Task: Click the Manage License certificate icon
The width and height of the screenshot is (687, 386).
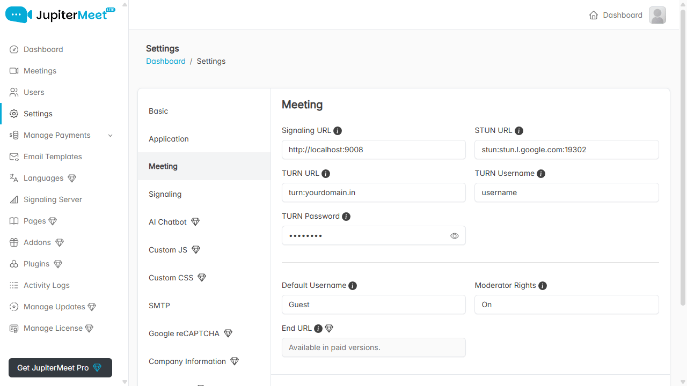Action: 14,328
